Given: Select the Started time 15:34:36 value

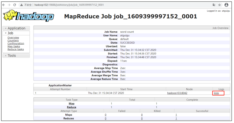Looking at the screenshot, I should tap(138, 54).
